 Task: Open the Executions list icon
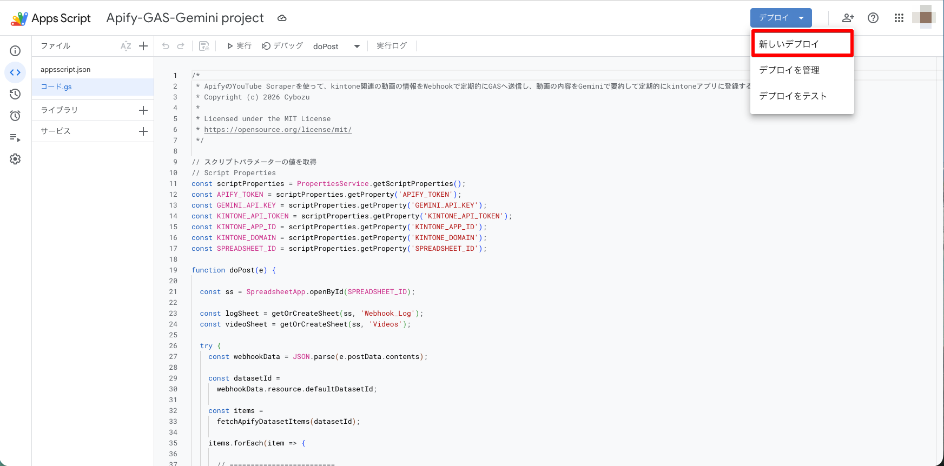[15, 137]
